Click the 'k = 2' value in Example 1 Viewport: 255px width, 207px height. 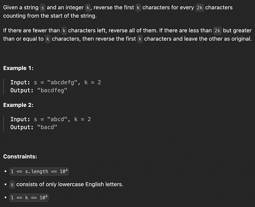[92, 83]
